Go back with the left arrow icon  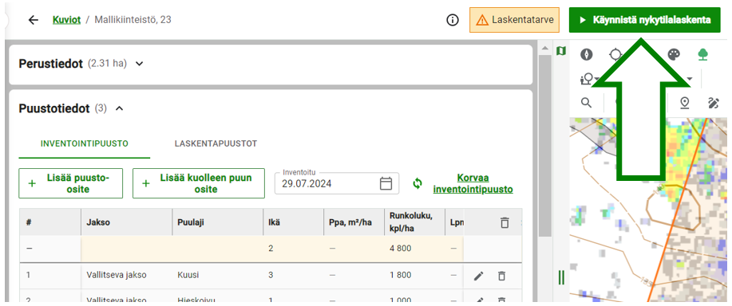point(34,20)
